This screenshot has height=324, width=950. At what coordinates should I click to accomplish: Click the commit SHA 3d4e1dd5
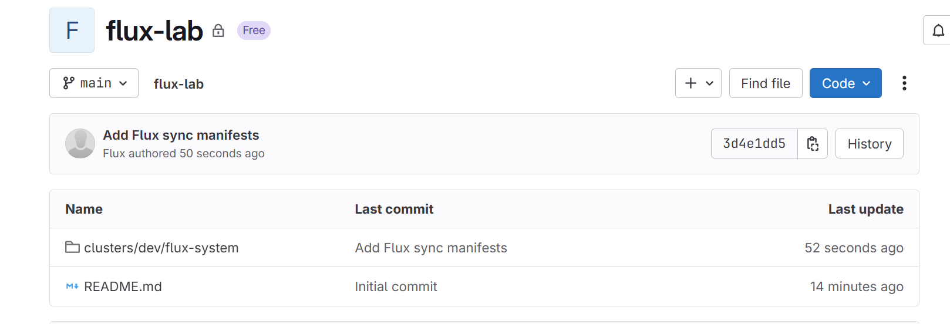(754, 144)
